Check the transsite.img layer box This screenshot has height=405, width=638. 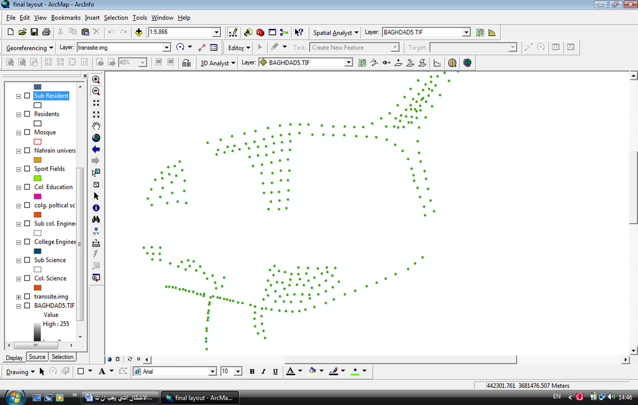tap(27, 296)
